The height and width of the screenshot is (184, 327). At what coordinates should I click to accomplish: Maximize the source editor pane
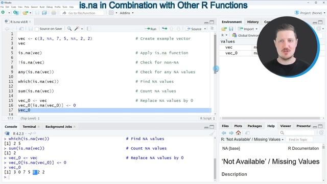point(212,22)
